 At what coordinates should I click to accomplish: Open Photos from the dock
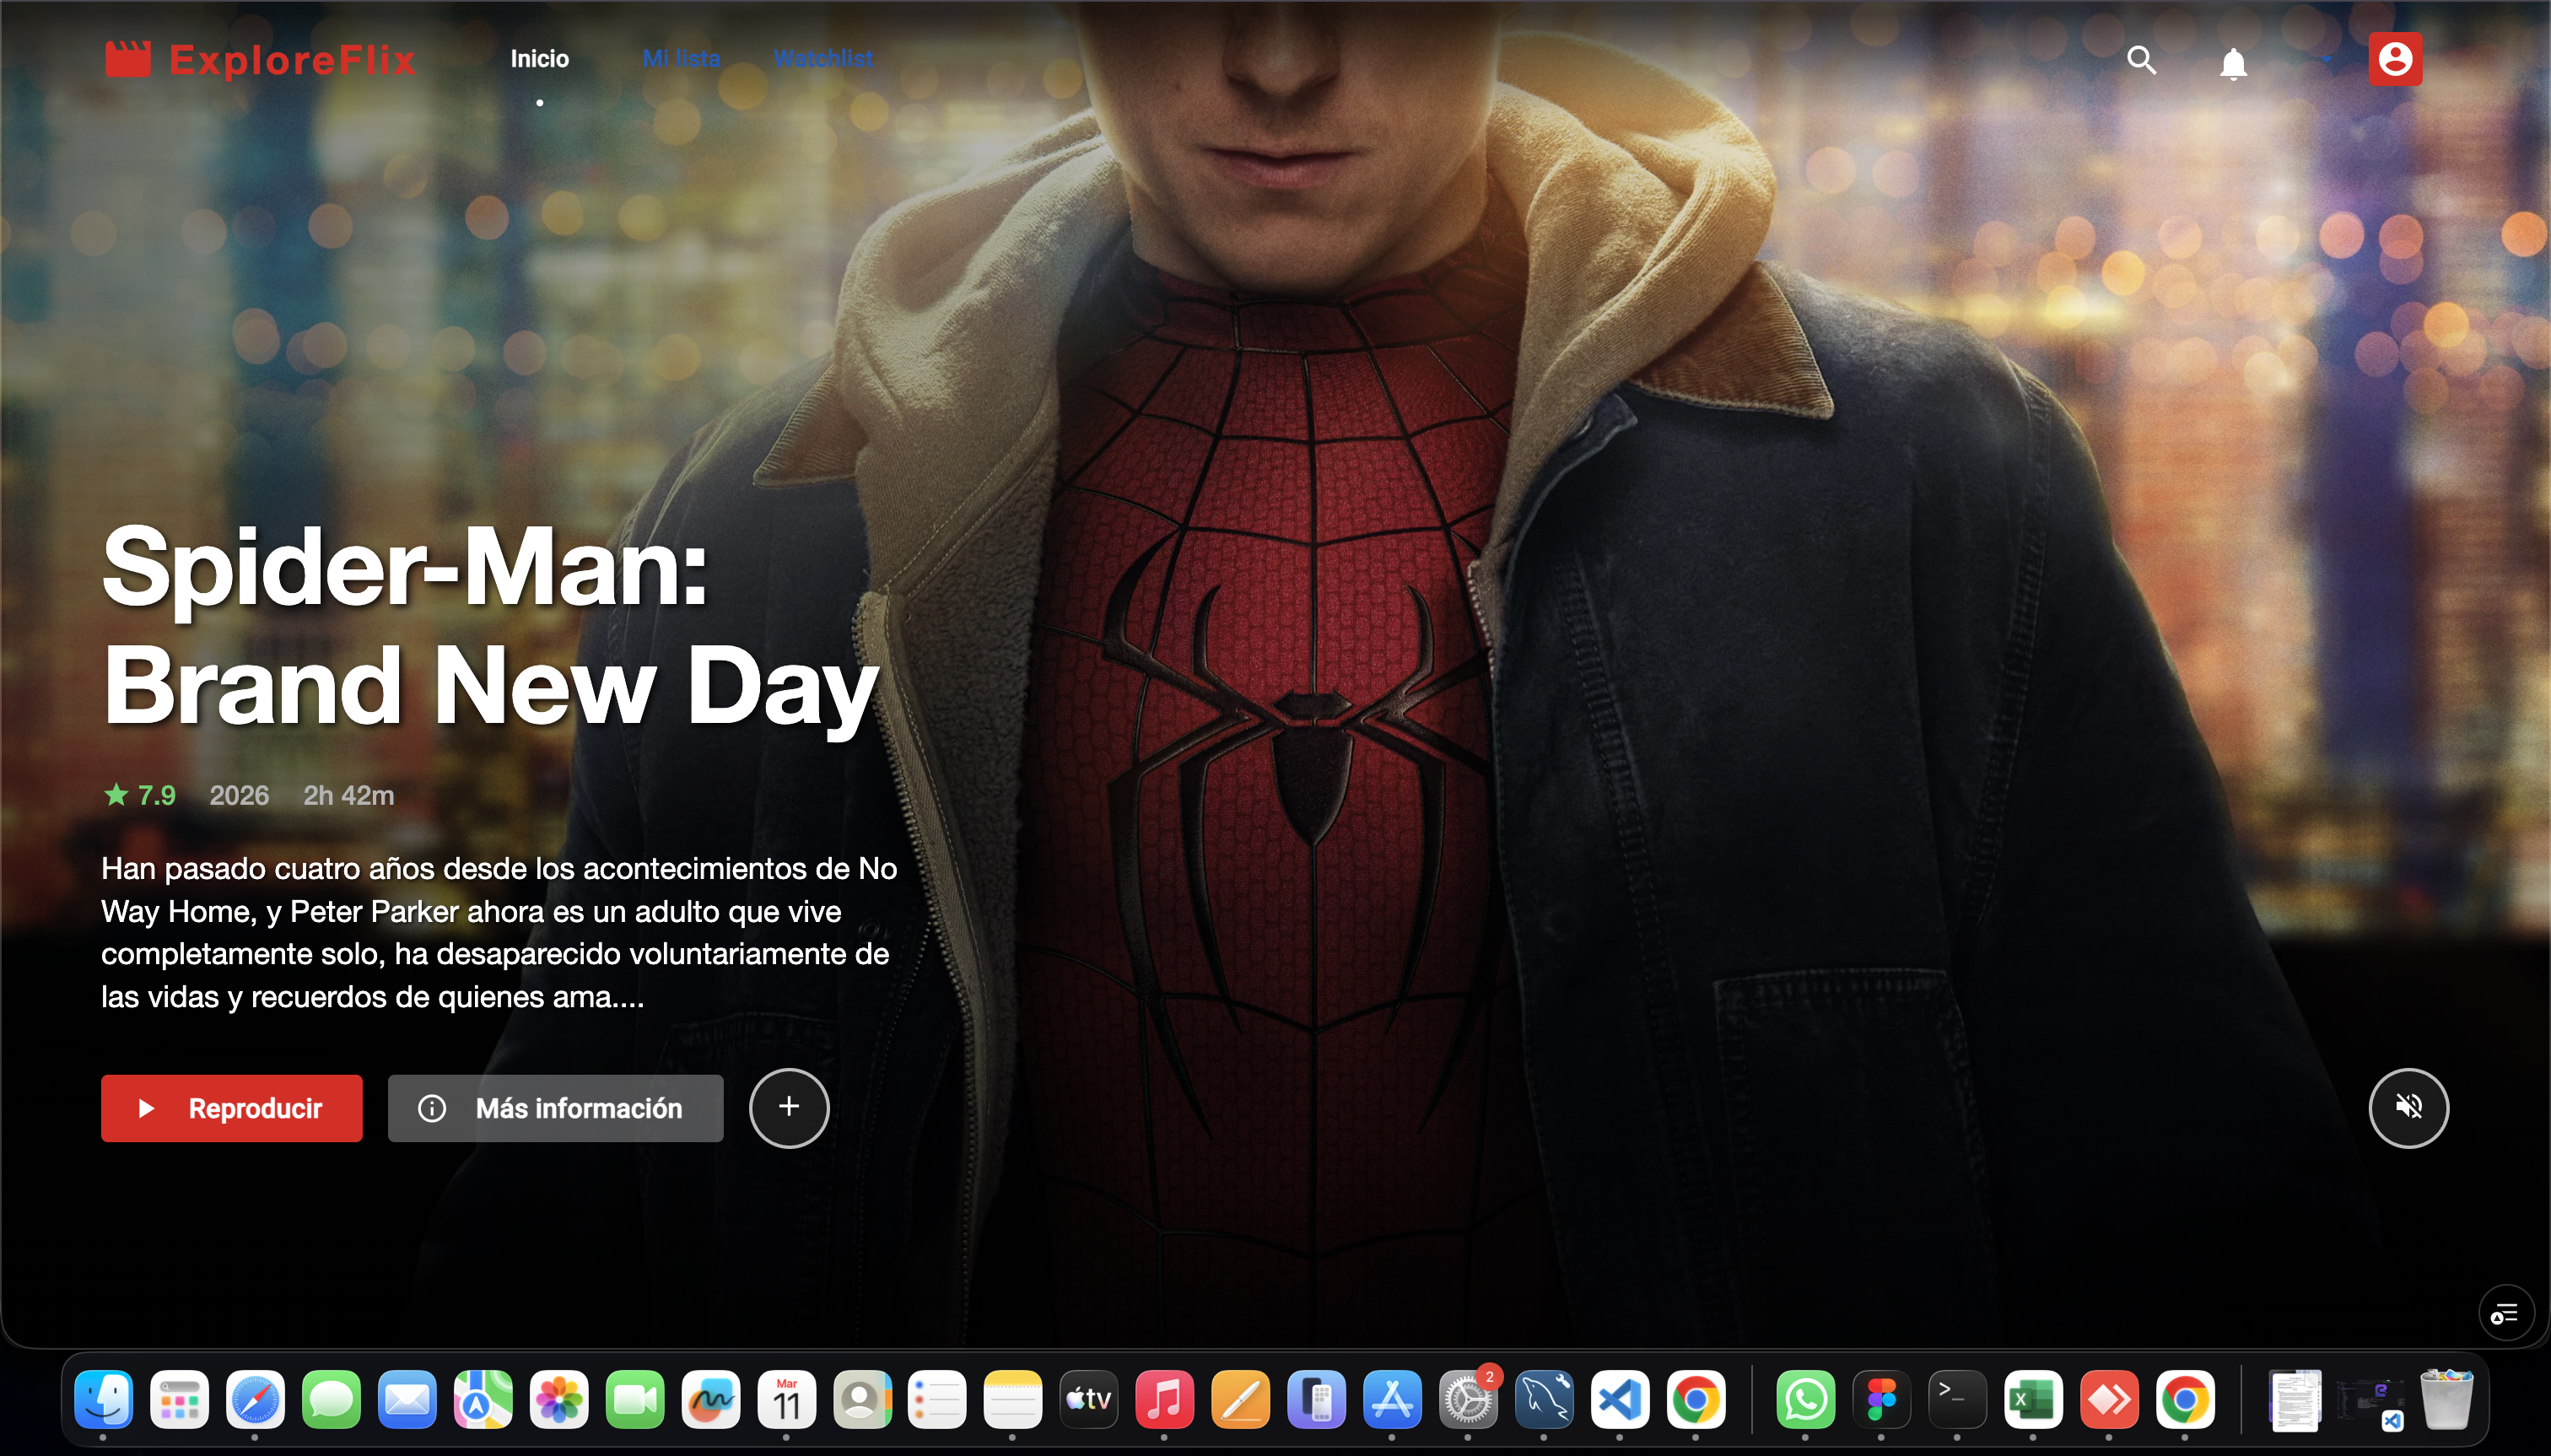click(x=559, y=1399)
